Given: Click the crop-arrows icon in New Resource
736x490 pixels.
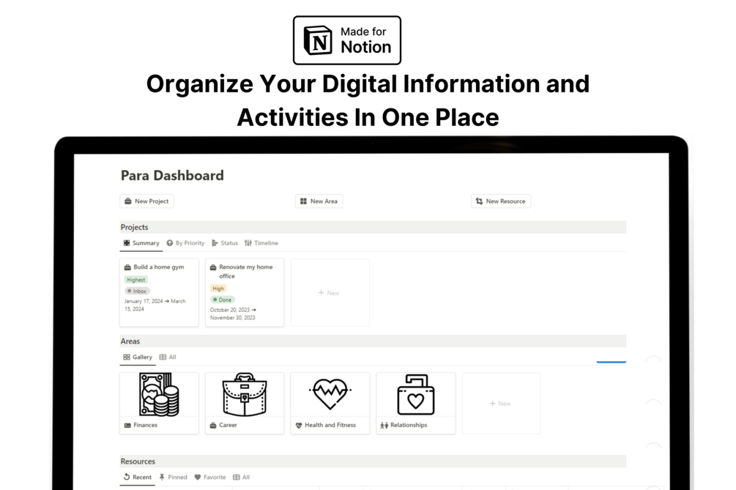Looking at the screenshot, I should point(479,201).
